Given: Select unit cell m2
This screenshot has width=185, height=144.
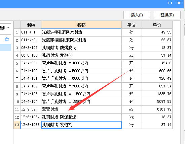Looking at the screenshot, I should 132,110.
